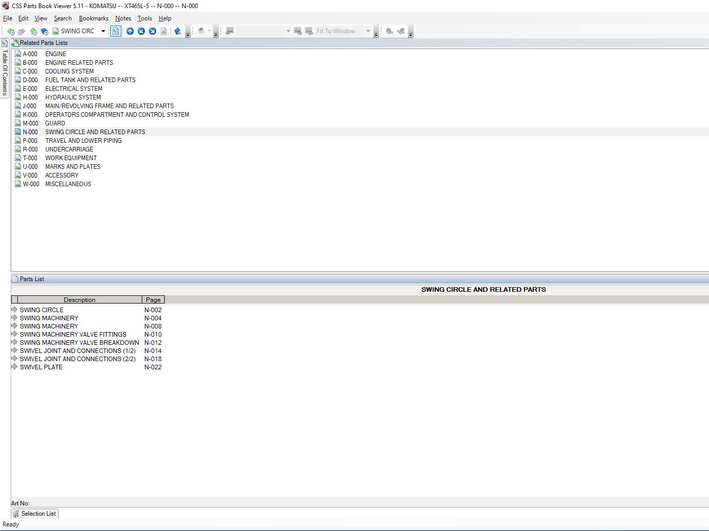Open the Help menu
Image resolution: width=709 pixels, height=531 pixels.
click(165, 18)
